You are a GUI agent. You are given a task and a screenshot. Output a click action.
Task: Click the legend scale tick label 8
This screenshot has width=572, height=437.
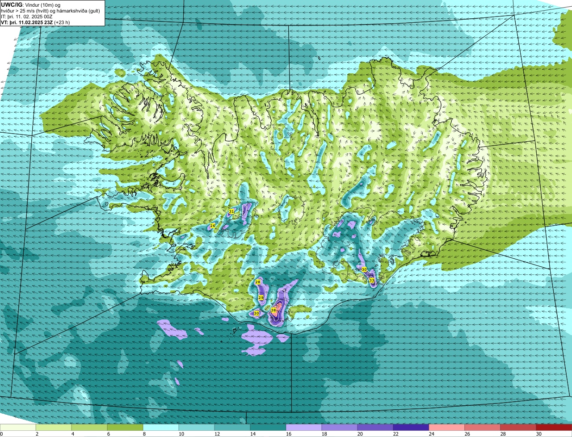(144, 434)
